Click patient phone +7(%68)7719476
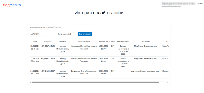This screenshot has height=93, width=204. click(x=48, y=59)
